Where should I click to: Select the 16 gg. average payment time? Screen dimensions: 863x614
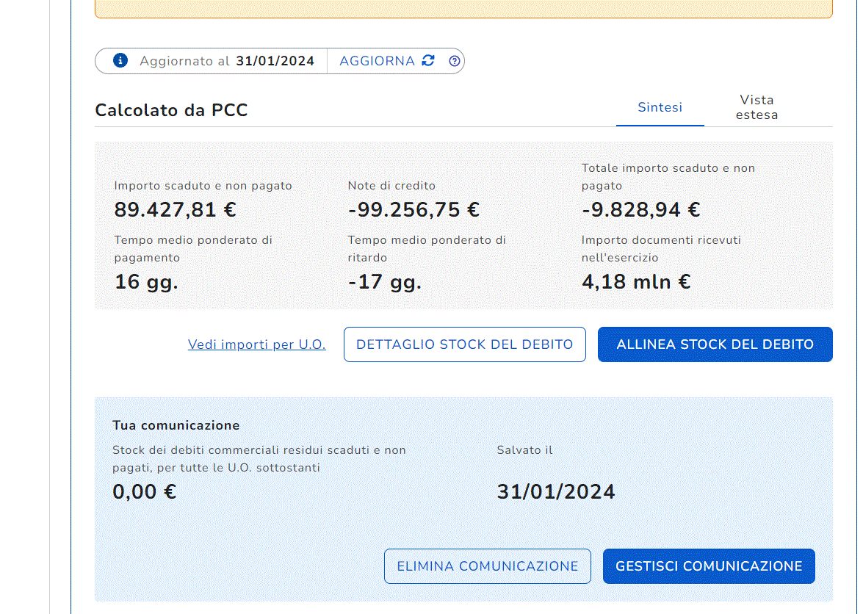click(x=146, y=282)
